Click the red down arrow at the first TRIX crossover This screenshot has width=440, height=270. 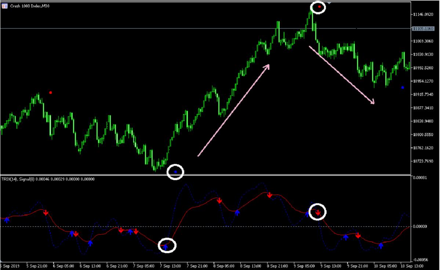click(46, 212)
